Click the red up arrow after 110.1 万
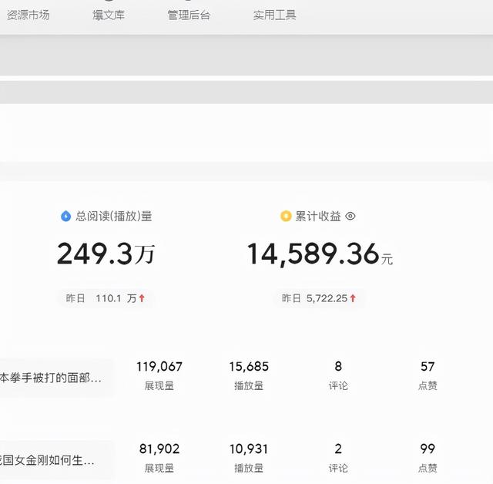 (x=142, y=298)
